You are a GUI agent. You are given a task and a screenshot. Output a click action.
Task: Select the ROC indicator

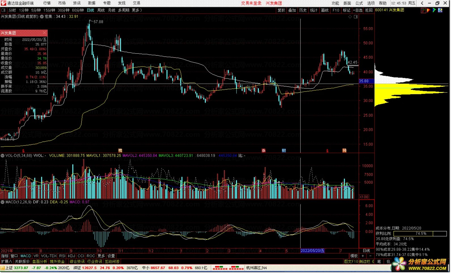coord(91,256)
